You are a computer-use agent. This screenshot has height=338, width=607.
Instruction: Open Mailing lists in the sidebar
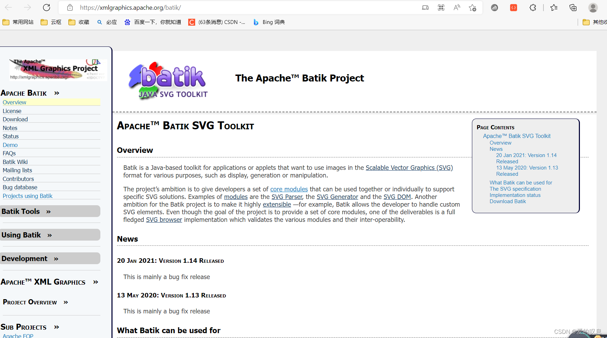point(17,170)
